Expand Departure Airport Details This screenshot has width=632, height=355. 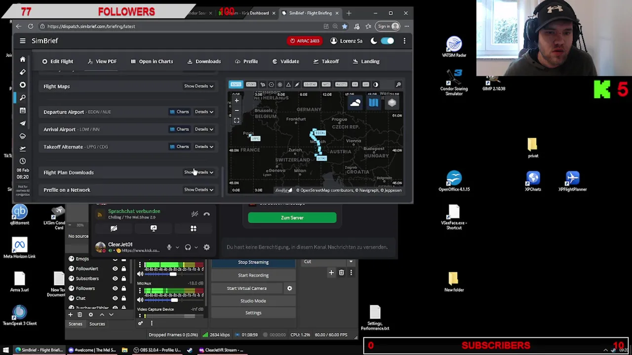tap(203, 112)
